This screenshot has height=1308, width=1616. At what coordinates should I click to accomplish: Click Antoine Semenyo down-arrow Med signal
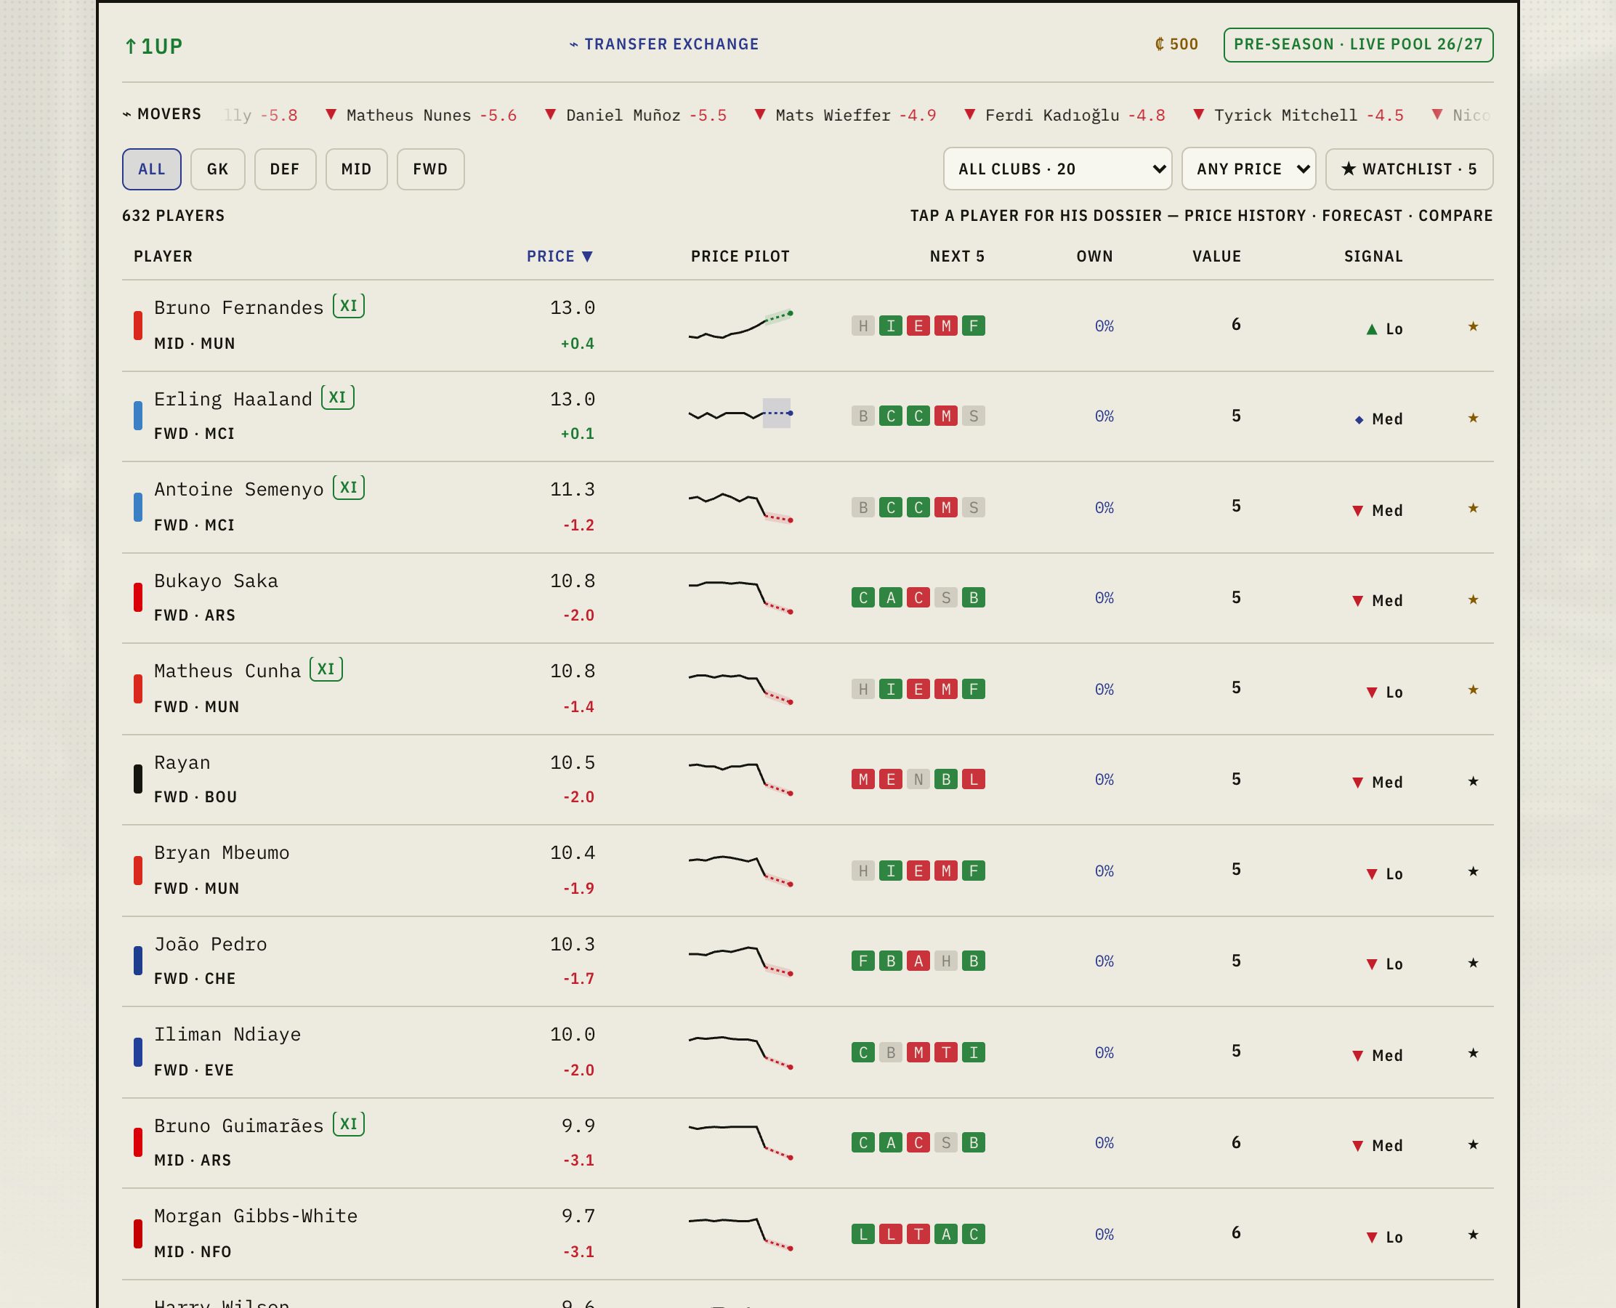tap(1378, 511)
